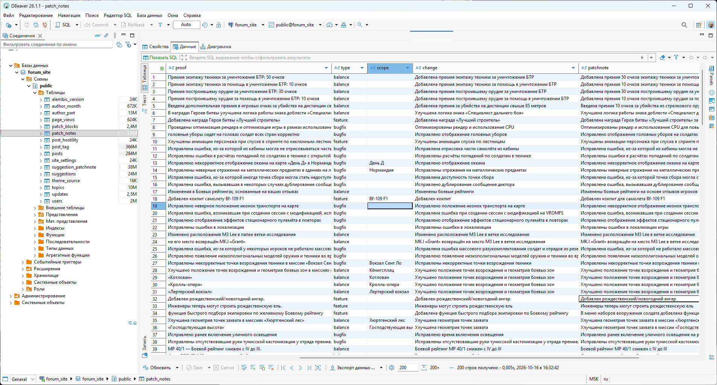Click the red disconnect plug icon
Screen dimensions: 717x385
45,25
